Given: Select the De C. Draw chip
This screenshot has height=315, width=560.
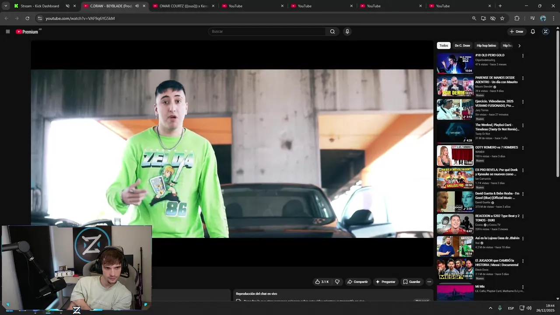Looking at the screenshot, I should [462, 45].
